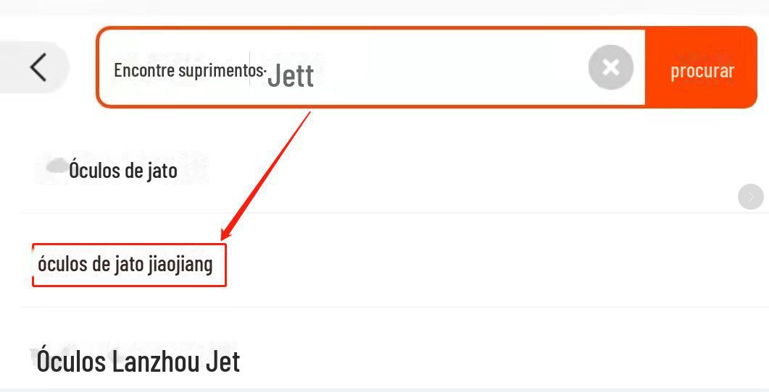Tap the back arrow icon
Screen dimensions: 769x392
click(x=38, y=67)
